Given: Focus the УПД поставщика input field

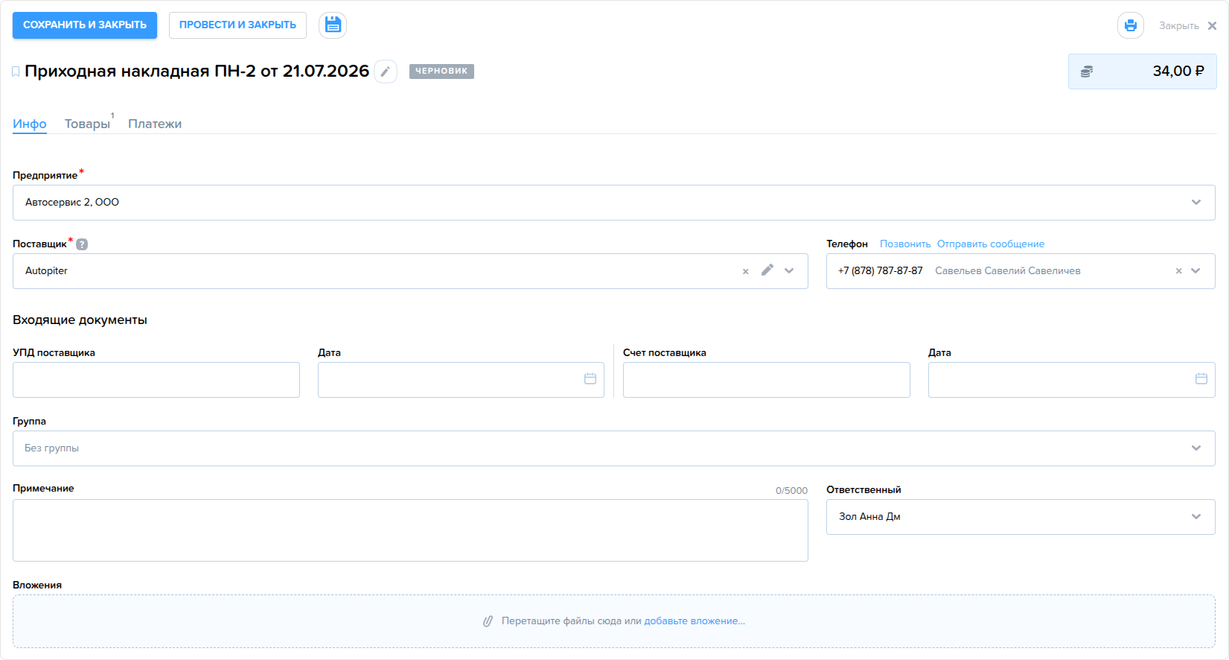Looking at the screenshot, I should pyautogui.click(x=156, y=380).
